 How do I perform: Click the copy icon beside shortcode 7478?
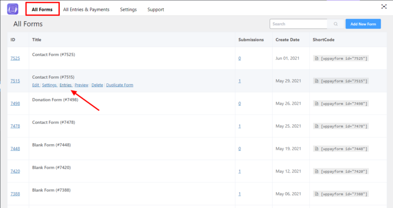(317, 126)
